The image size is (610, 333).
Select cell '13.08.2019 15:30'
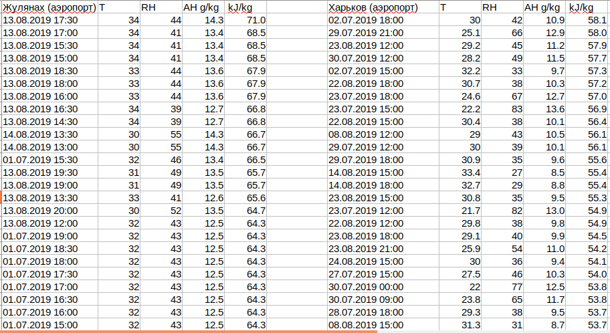point(49,45)
